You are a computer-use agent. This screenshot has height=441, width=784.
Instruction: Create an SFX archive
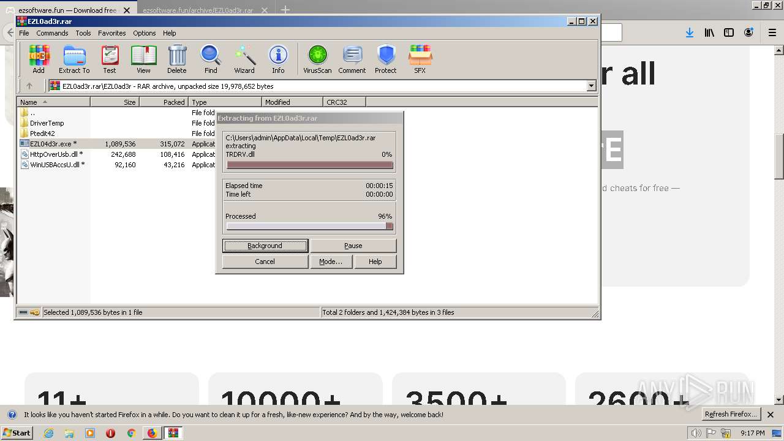pyautogui.click(x=420, y=59)
